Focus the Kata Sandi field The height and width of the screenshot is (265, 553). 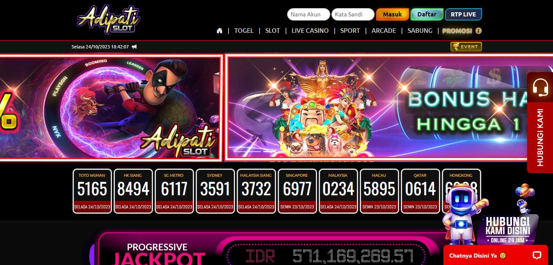click(353, 14)
